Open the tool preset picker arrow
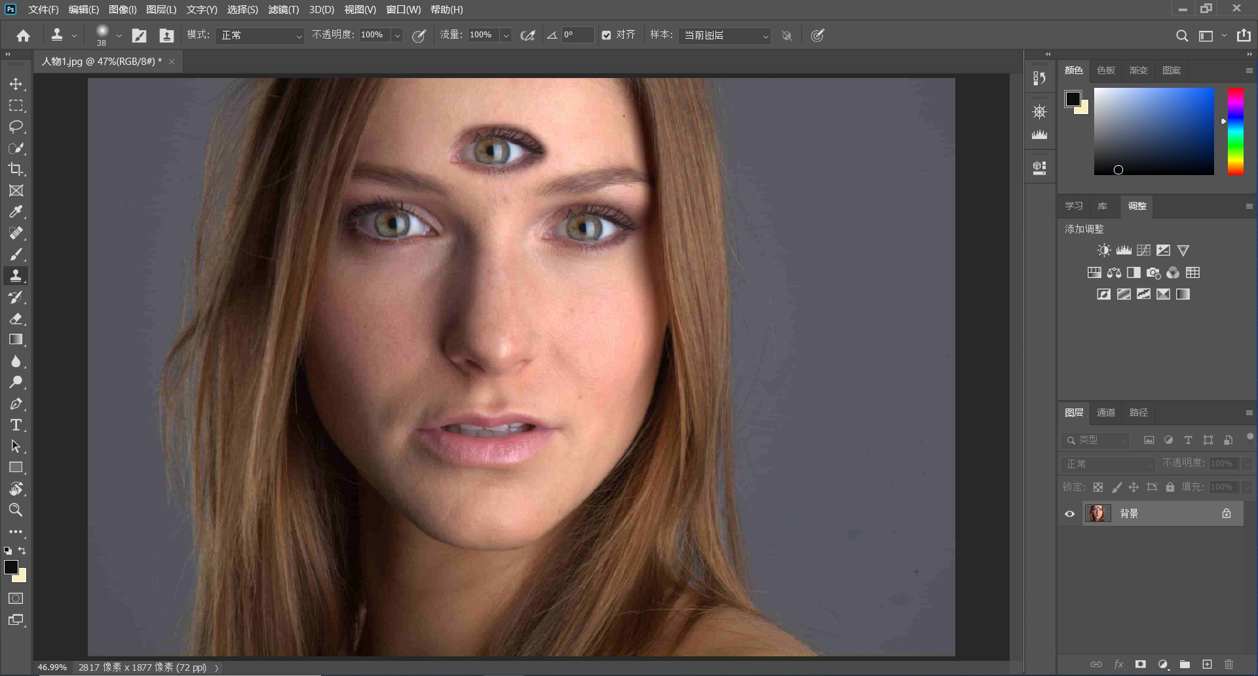This screenshot has width=1258, height=676. click(74, 36)
